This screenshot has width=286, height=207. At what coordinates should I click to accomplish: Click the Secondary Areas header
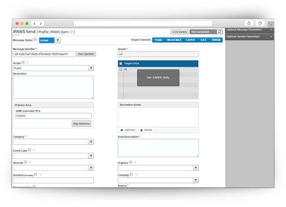(158, 104)
